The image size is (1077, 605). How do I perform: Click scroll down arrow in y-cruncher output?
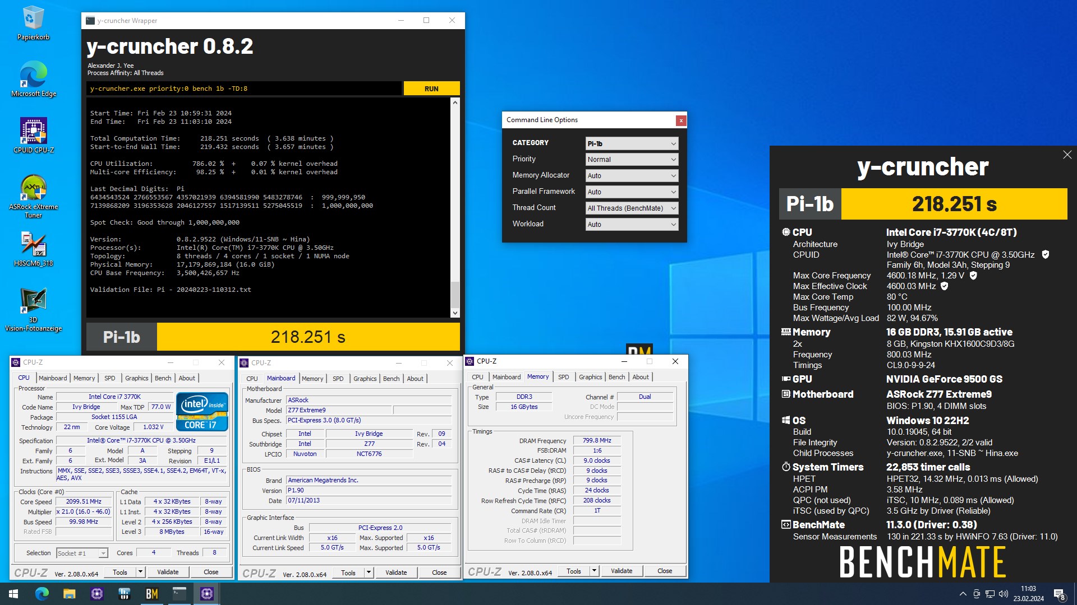[x=455, y=313]
